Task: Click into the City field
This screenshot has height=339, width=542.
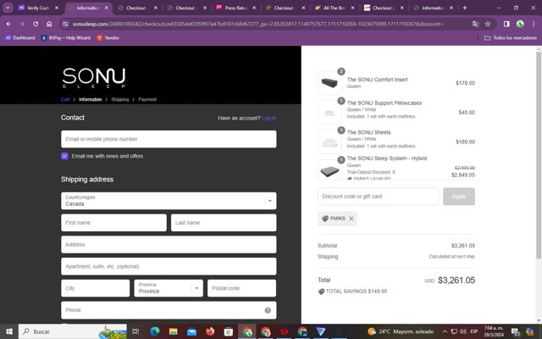Action: [96, 288]
